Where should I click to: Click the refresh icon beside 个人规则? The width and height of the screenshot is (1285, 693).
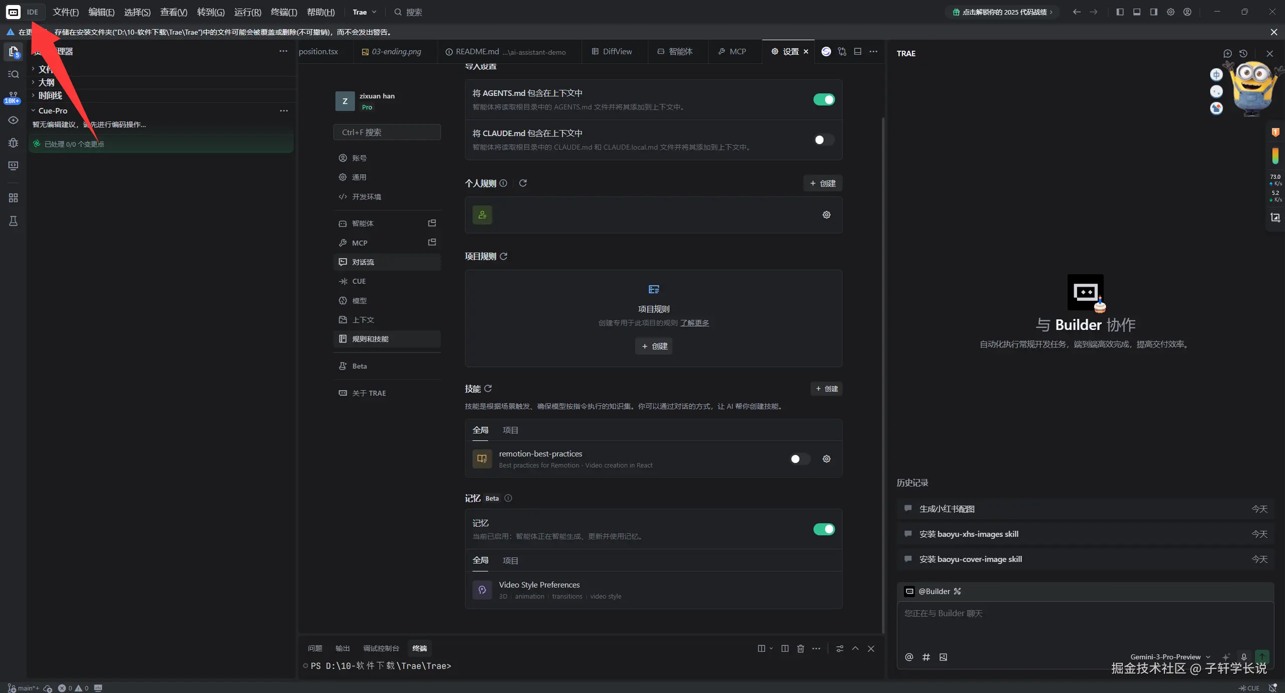[x=523, y=183]
